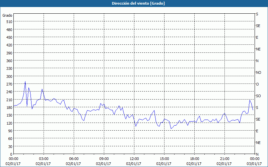Click the 15:00 02/01/17 time axis label
The height and width of the screenshot is (167, 268).
(164, 161)
